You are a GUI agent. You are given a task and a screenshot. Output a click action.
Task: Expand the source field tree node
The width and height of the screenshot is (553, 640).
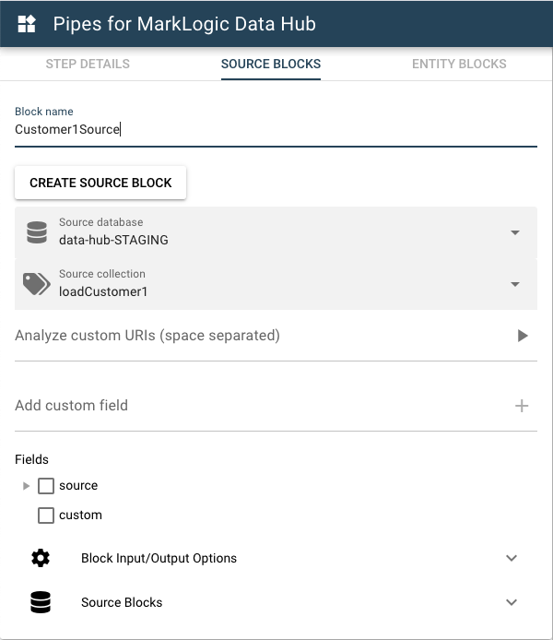coord(26,486)
